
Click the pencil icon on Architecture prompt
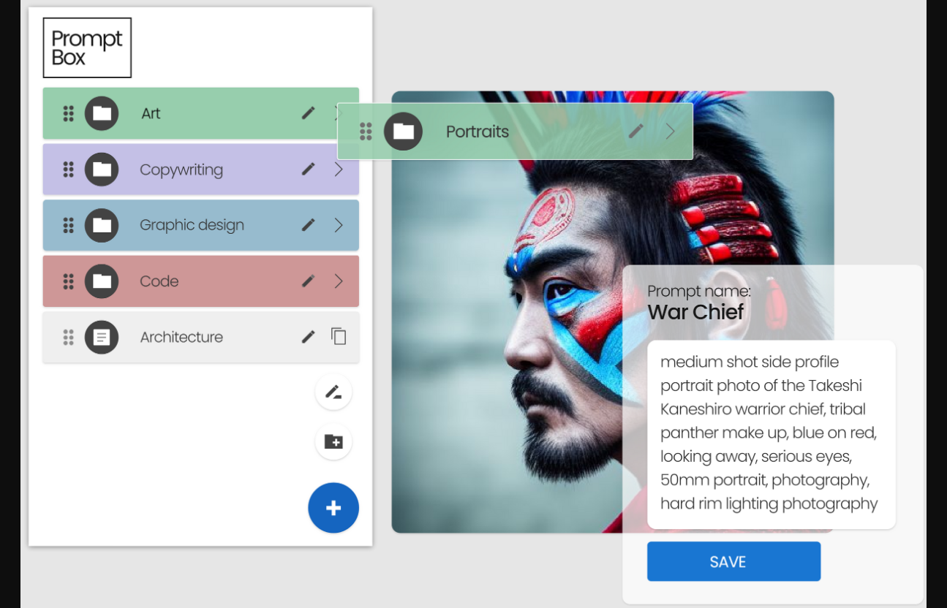click(x=309, y=337)
